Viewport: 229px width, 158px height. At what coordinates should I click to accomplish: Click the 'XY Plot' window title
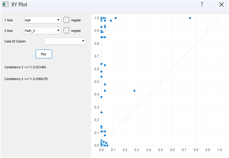click(19, 4)
